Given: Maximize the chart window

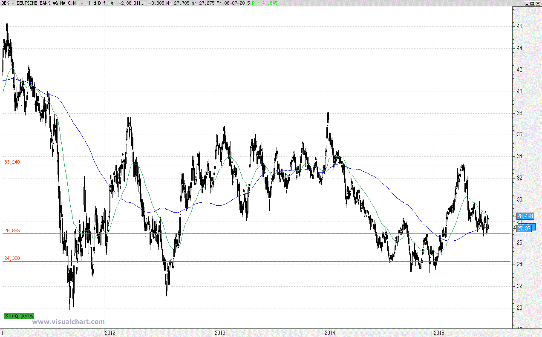Looking at the screenshot, I should [x=532, y=3].
